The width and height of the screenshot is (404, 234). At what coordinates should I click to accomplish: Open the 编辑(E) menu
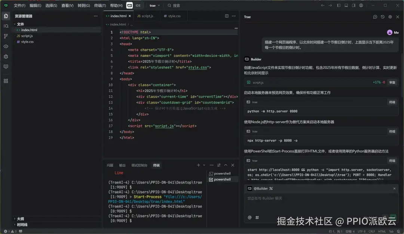coord(35,5)
